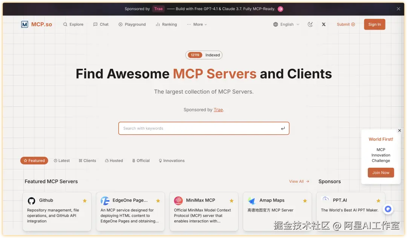
Task: Expand the English language dropdown
Action: coord(286,24)
